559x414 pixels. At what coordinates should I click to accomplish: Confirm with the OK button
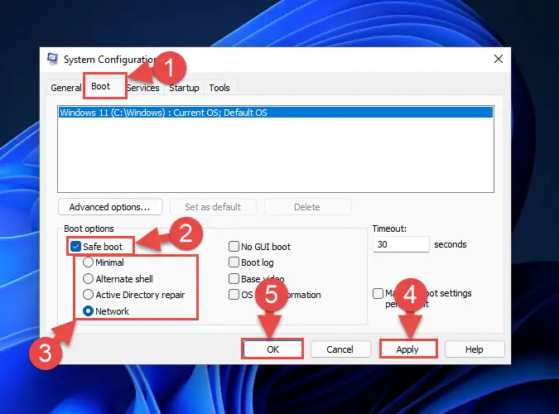pyautogui.click(x=272, y=349)
